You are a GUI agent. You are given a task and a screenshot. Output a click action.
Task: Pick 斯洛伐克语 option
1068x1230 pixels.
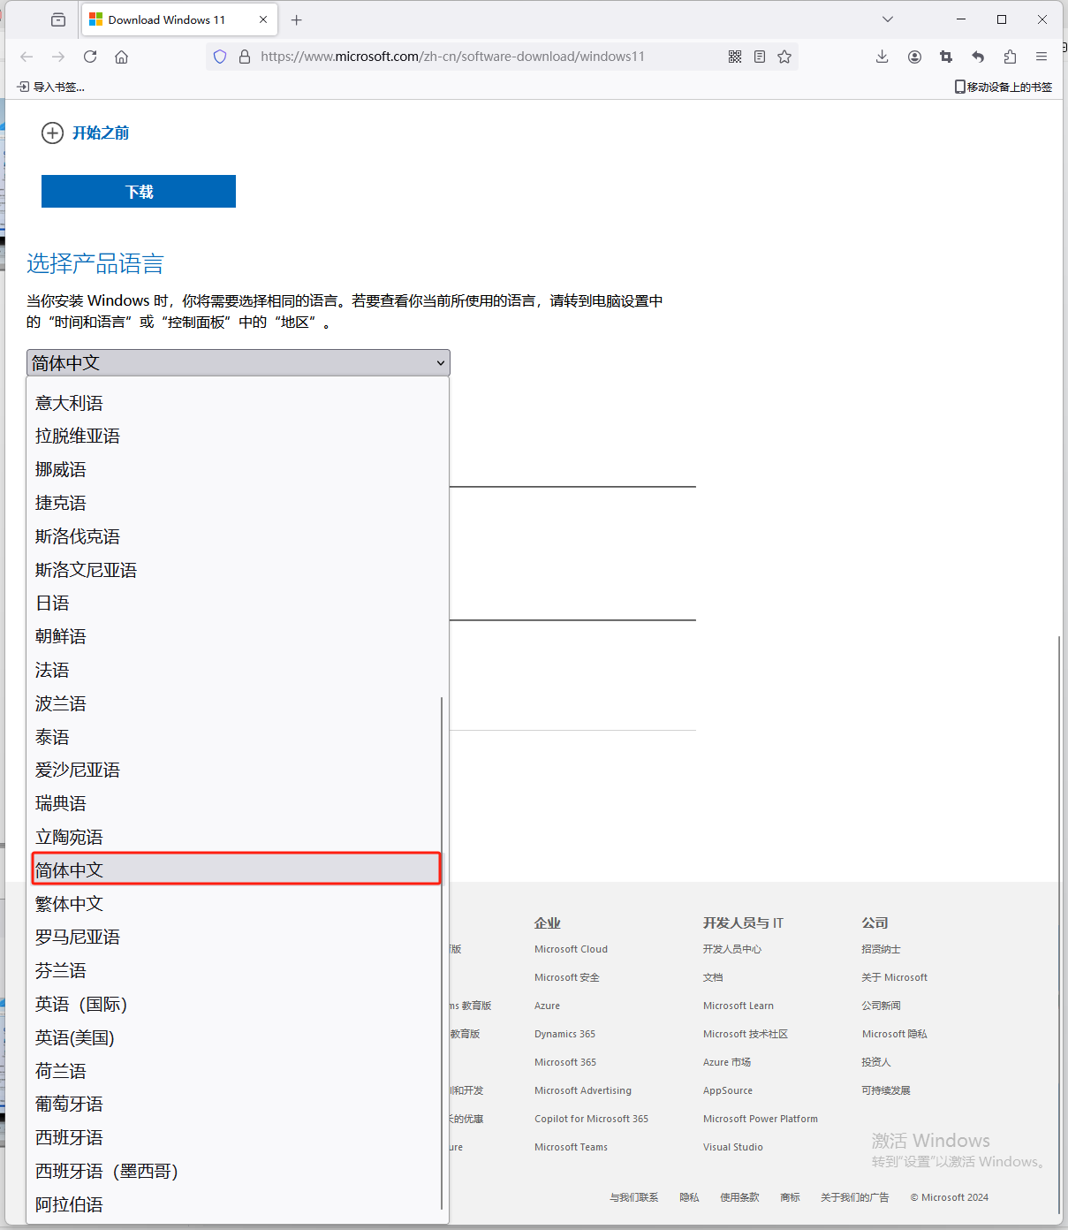click(234, 536)
